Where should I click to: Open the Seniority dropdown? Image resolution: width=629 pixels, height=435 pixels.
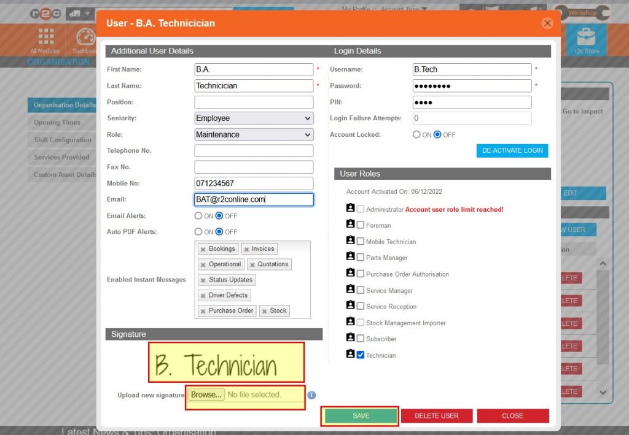point(253,117)
